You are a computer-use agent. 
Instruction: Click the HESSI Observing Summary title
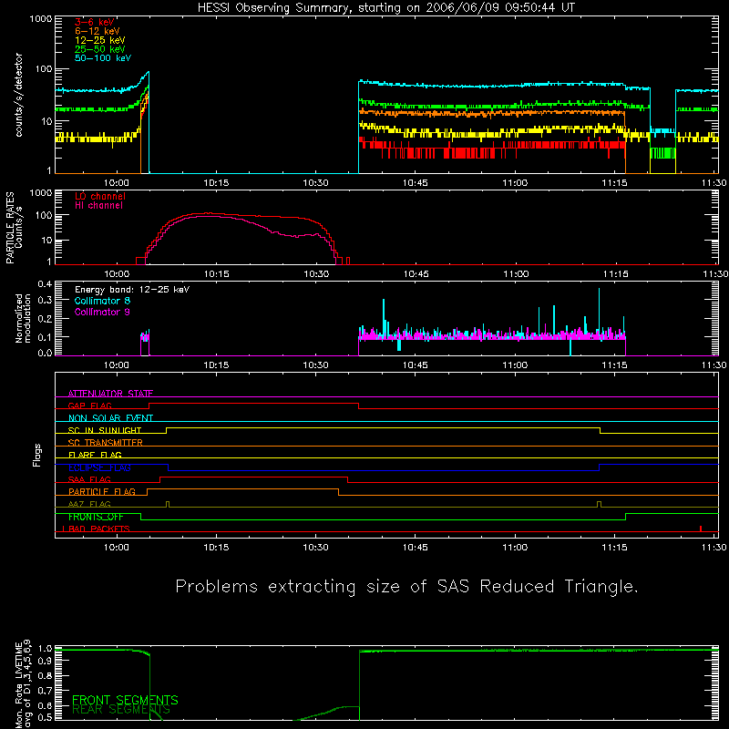click(x=386, y=8)
